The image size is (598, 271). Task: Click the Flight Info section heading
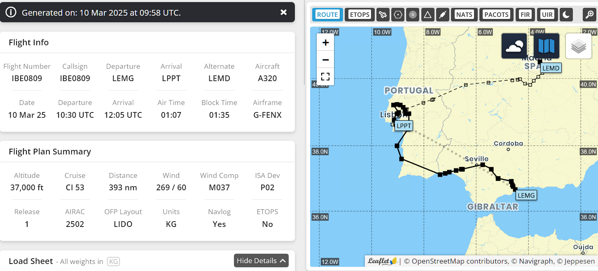pyautogui.click(x=29, y=42)
